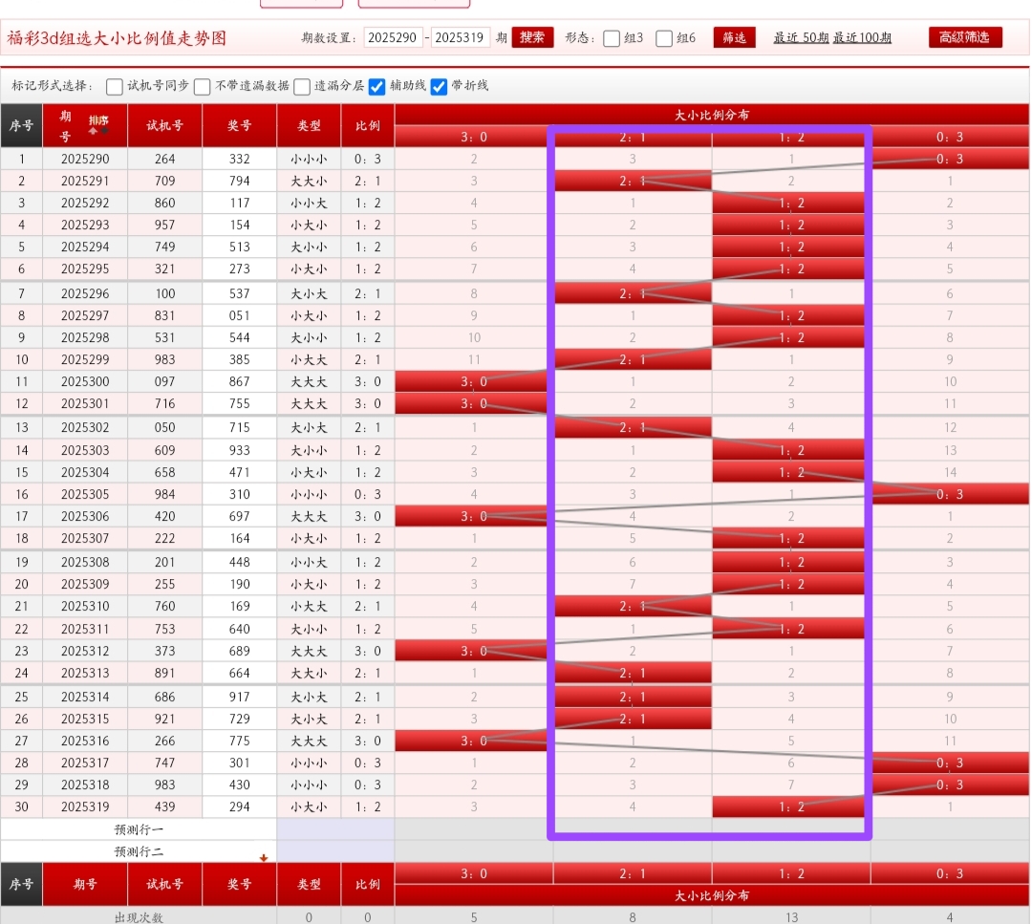Disable the 辅助线 auxiliary line checkbox
1032x924 pixels.
tap(378, 86)
